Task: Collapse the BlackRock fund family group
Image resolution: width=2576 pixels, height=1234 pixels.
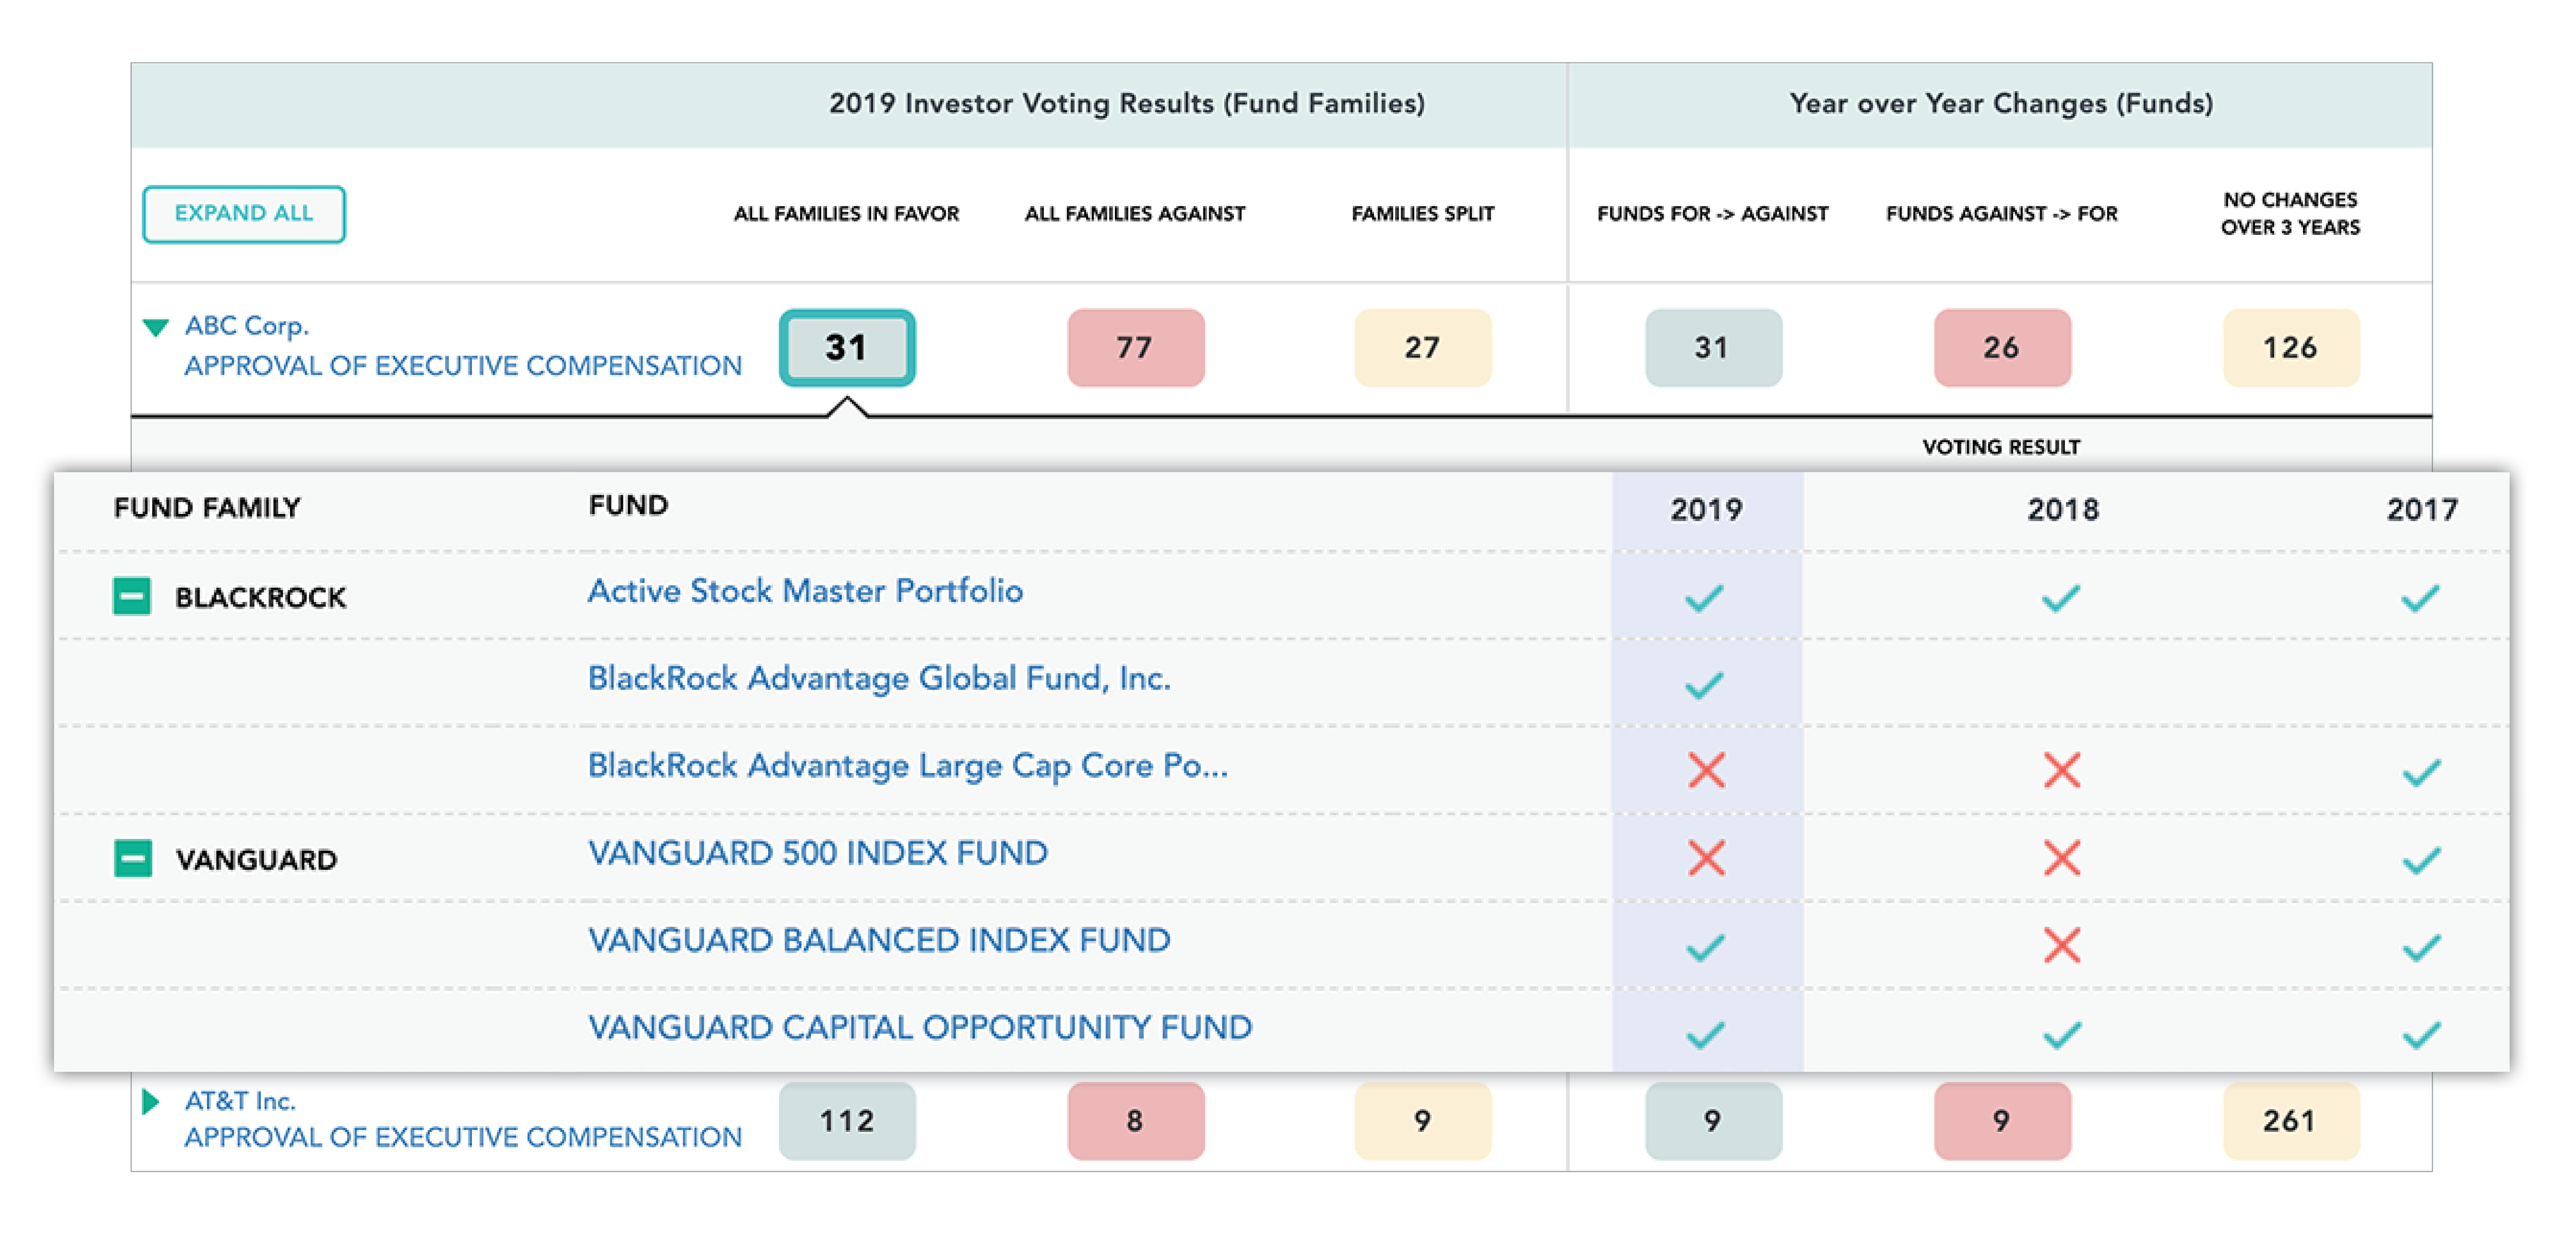Action: [132, 597]
